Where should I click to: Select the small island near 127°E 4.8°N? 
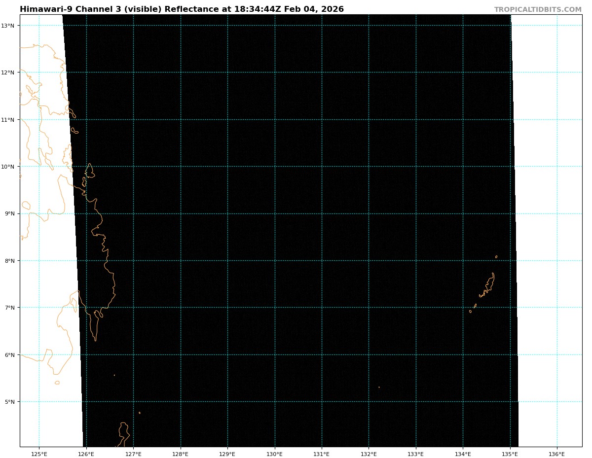tap(139, 413)
